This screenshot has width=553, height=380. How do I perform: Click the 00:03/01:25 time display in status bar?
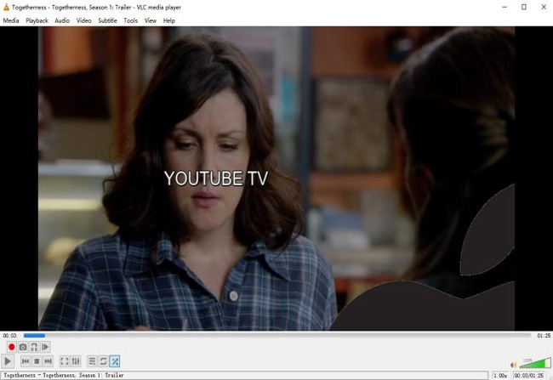click(x=528, y=376)
